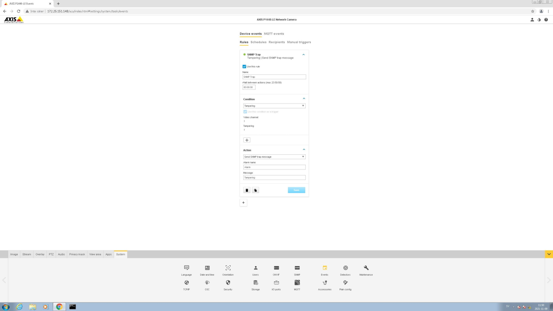Switch to the PTZ settings tab
This screenshot has height=311, width=553.
[x=51, y=254]
